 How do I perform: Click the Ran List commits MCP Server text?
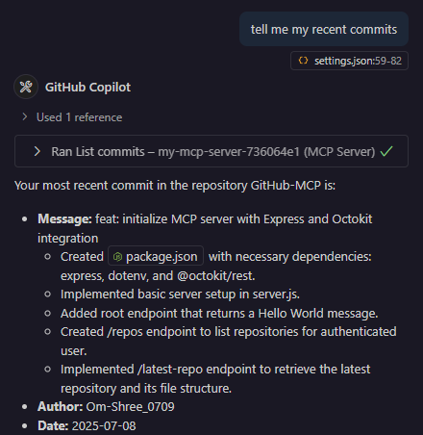point(213,152)
